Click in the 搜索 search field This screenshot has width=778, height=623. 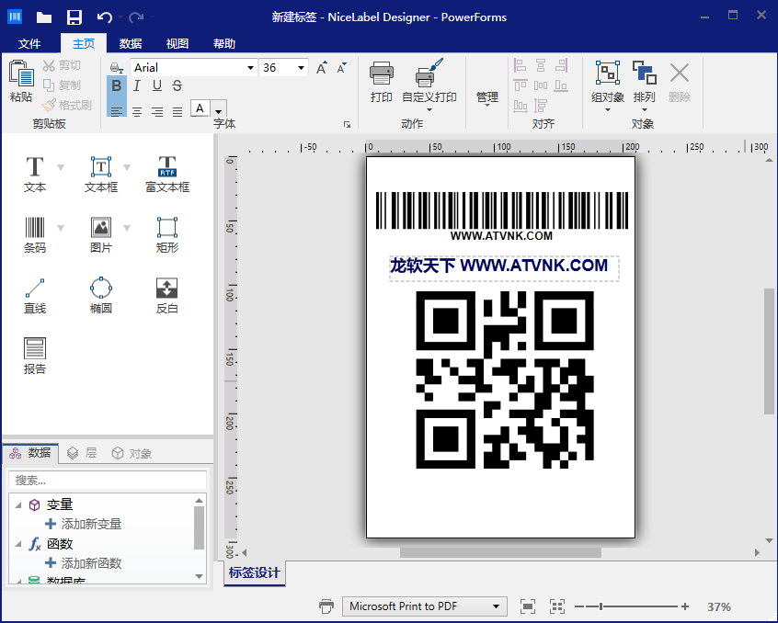(107, 481)
